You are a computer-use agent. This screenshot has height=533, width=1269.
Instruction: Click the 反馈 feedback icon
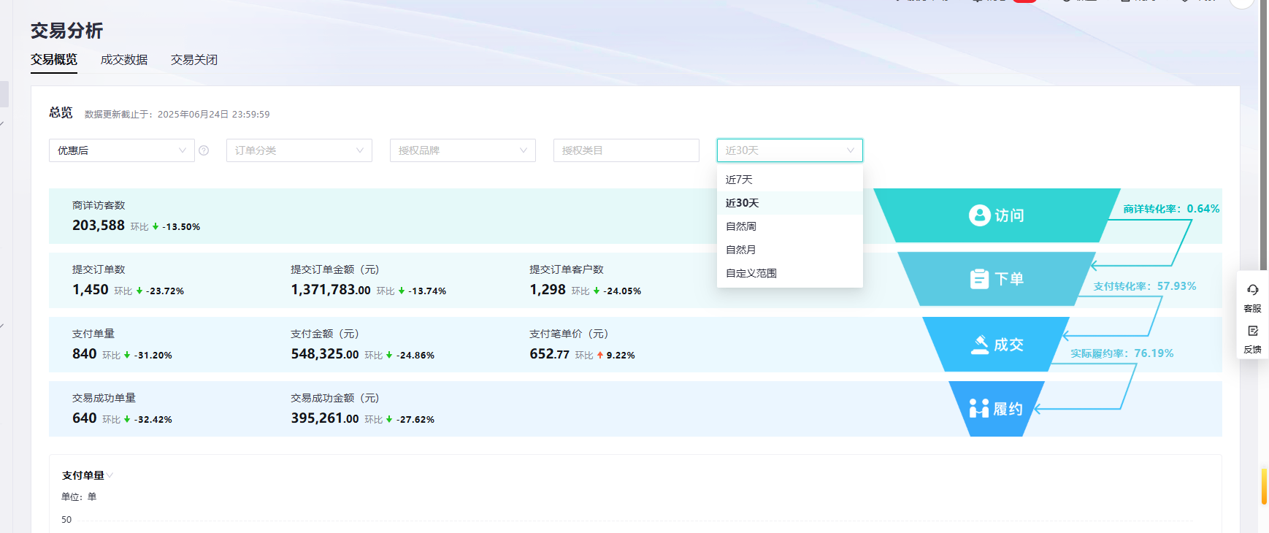pos(1252,331)
